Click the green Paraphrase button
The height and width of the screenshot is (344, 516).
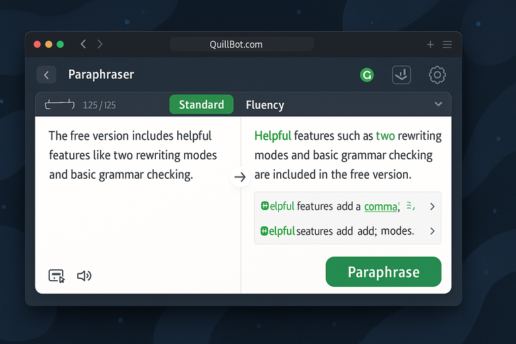pos(384,272)
